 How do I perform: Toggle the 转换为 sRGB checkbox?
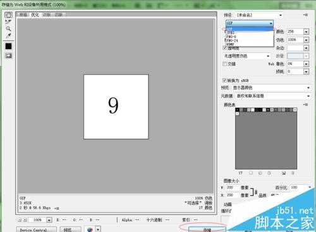pyautogui.click(x=224, y=80)
